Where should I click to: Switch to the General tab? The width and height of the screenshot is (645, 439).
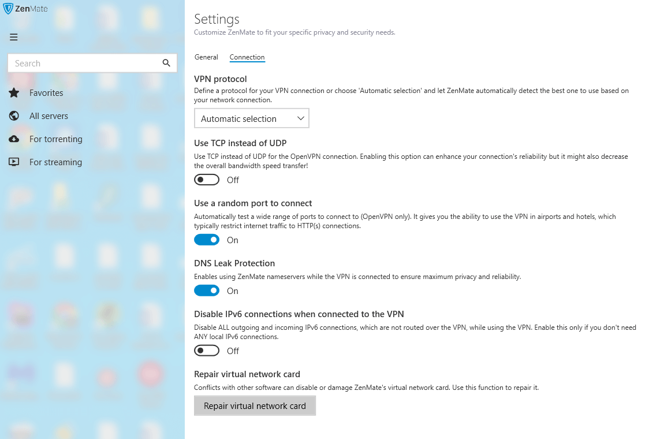pos(206,57)
